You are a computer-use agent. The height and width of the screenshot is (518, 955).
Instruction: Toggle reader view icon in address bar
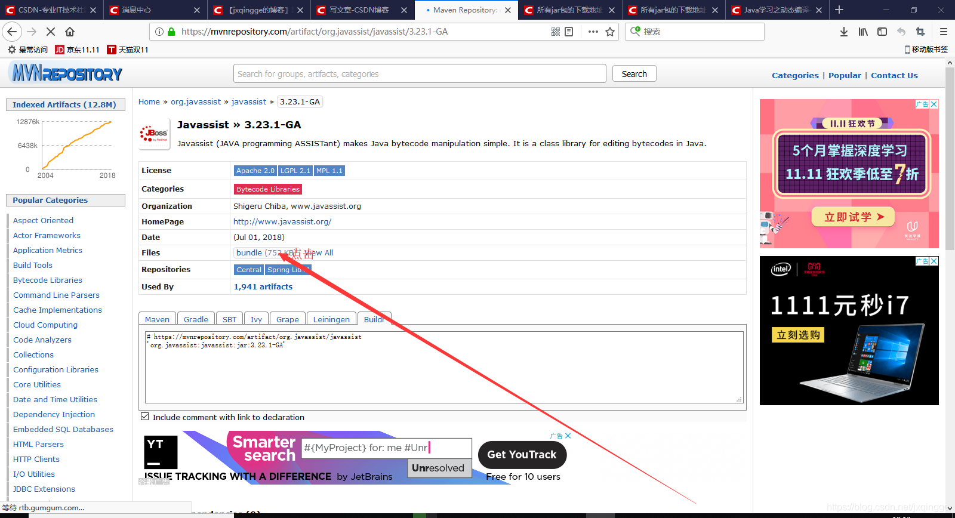[x=569, y=32]
